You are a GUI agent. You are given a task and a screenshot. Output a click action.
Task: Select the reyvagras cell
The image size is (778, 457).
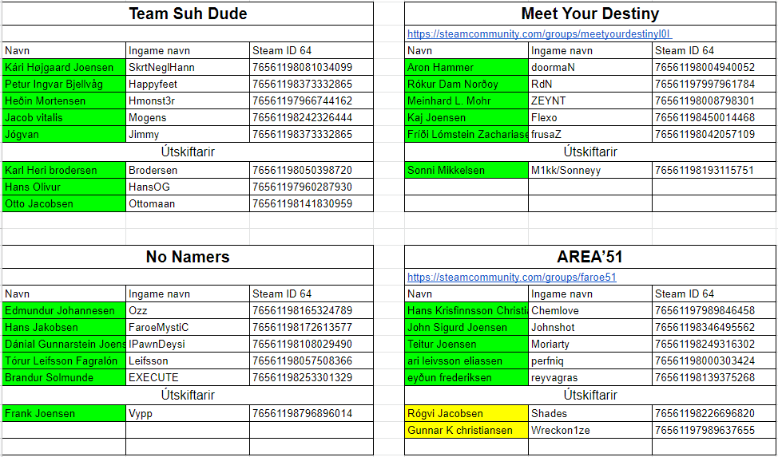[x=590, y=378]
